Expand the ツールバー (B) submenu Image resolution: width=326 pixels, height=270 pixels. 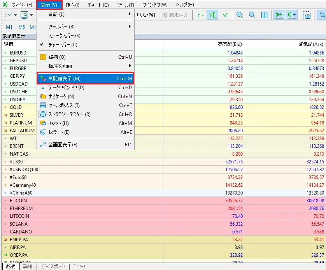[86, 27]
